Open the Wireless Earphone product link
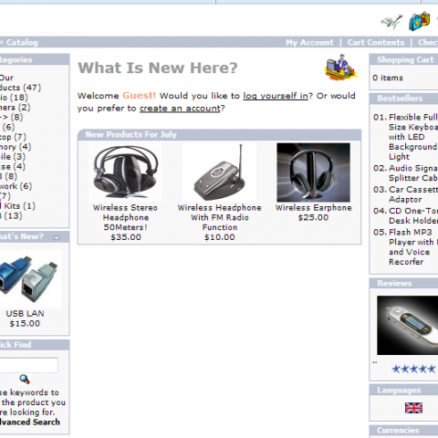 click(x=314, y=208)
